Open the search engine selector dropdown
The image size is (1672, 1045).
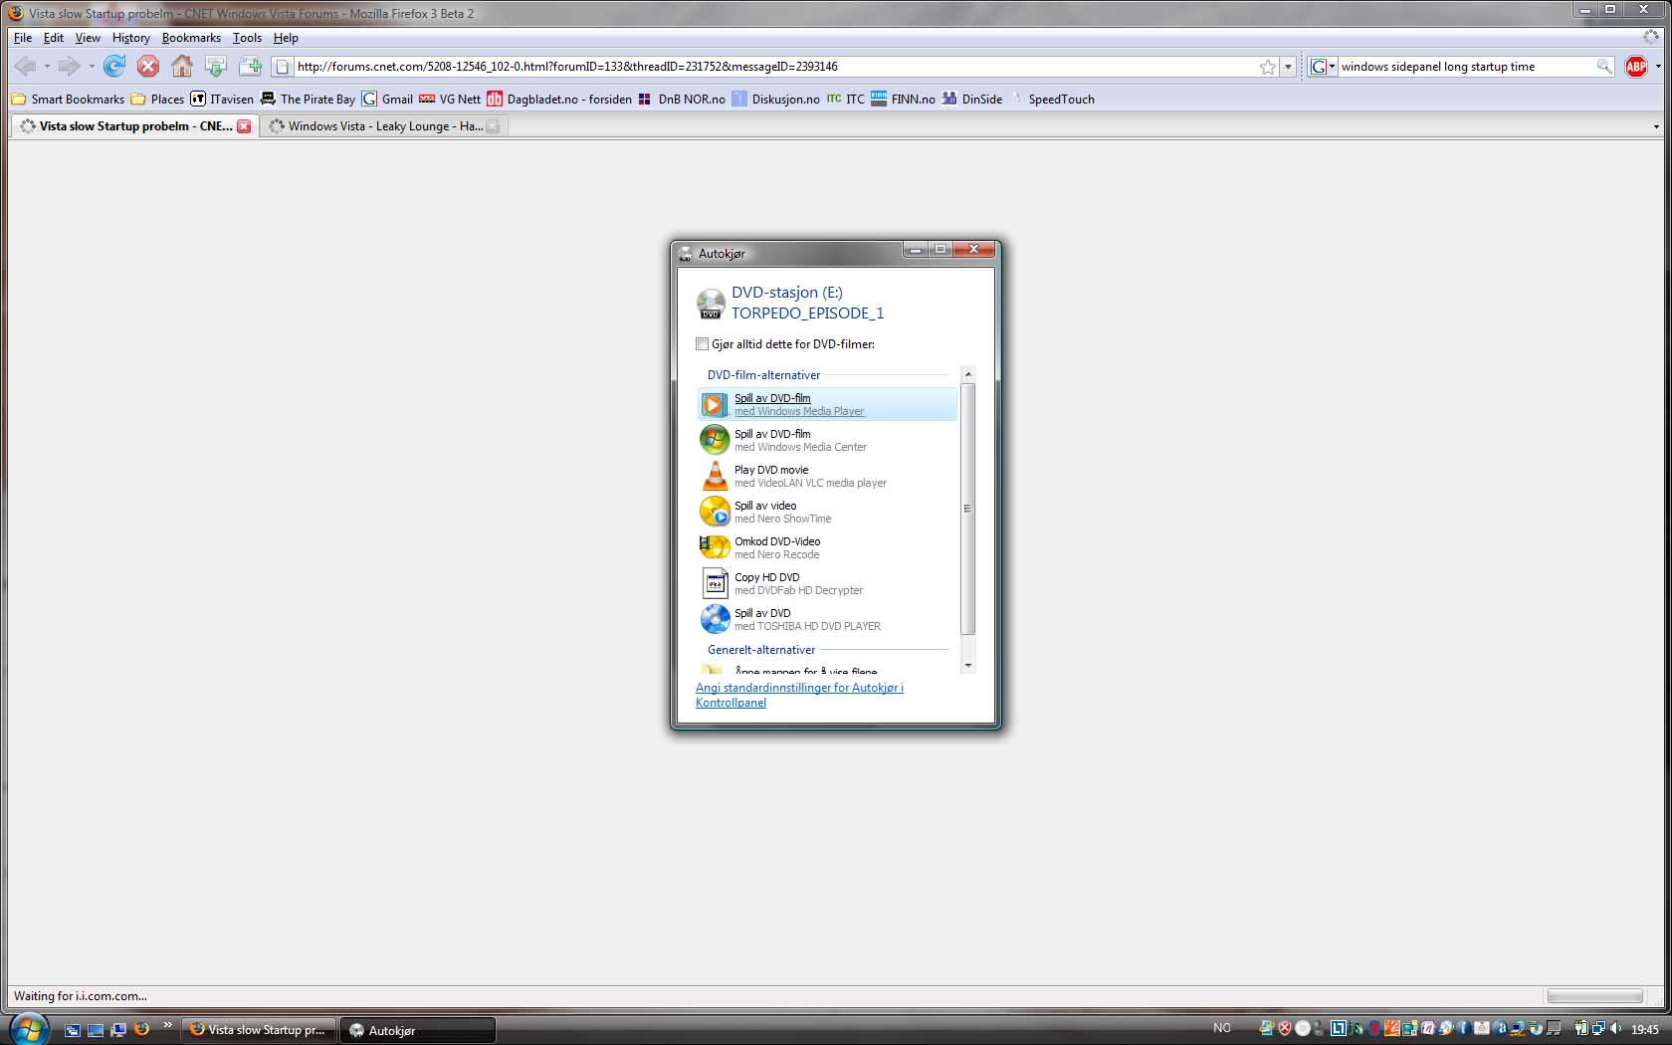point(1322,67)
